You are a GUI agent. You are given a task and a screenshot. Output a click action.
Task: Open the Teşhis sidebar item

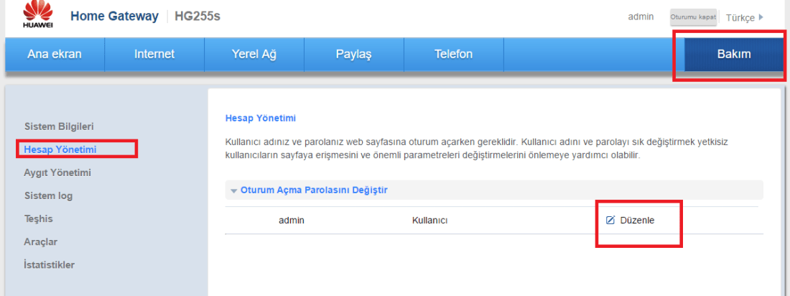[39, 218]
